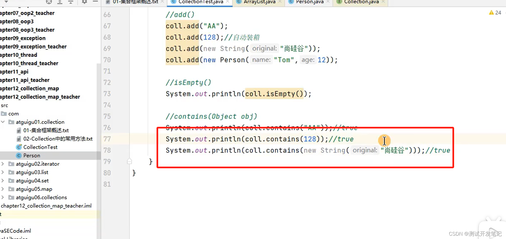
Task: Select chapter11_api_teacher module
Action: tap(25, 80)
